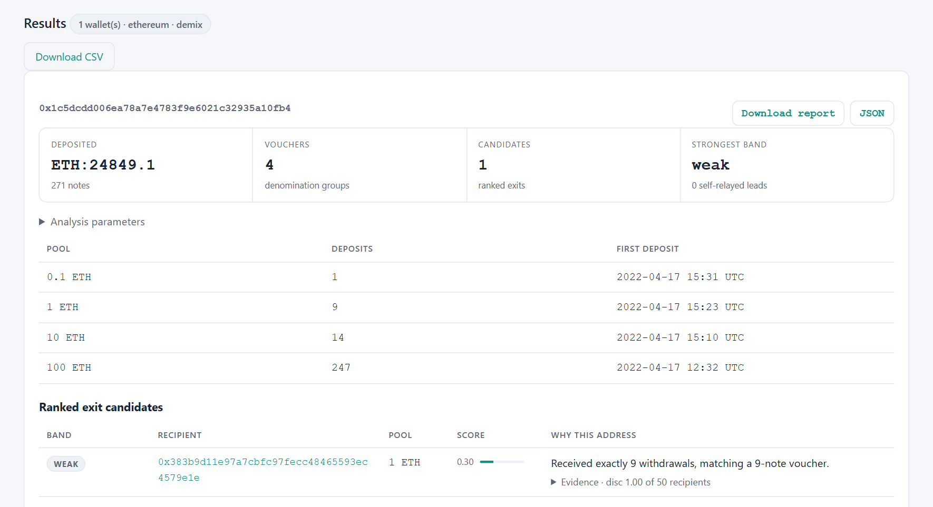Screen dimensions: 933x507
Task: Open the recipient address link 0x383b9d11
Action: click(263, 470)
